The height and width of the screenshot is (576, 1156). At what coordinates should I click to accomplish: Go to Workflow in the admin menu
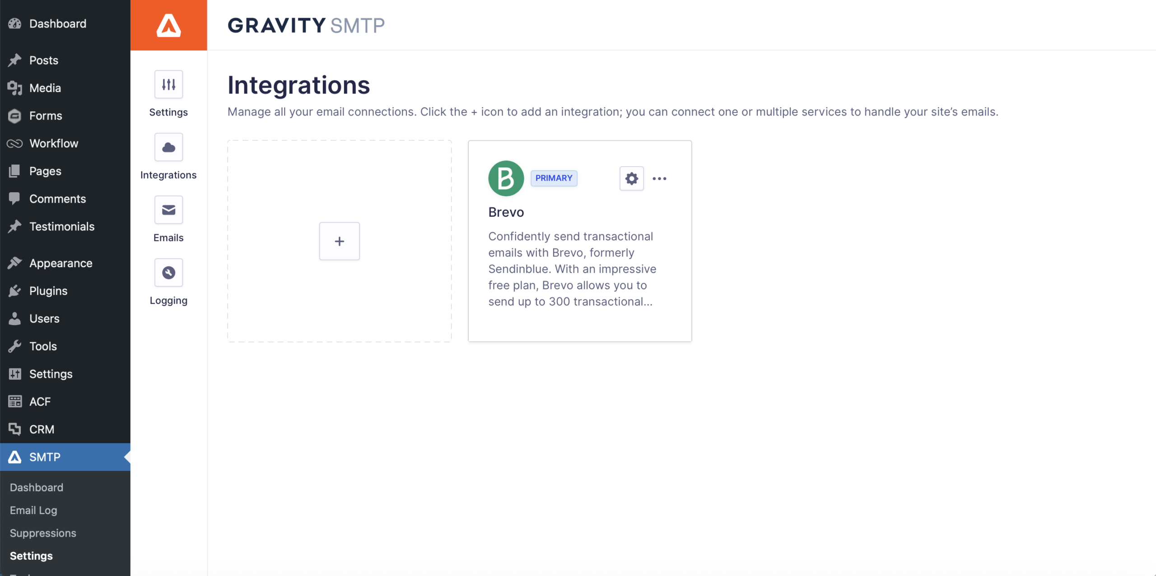click(54, 144)
